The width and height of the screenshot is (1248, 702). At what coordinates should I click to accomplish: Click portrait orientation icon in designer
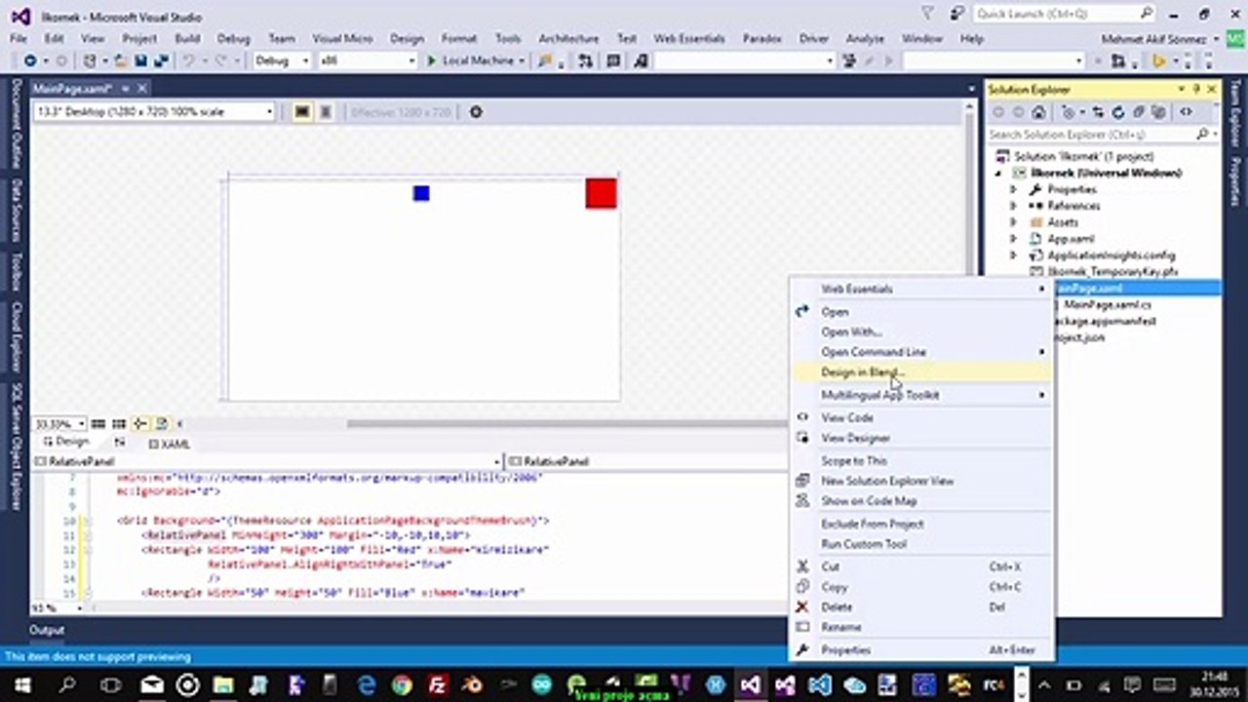click(x=326, y=112)
